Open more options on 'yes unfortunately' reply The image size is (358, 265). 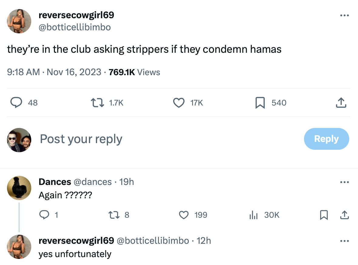344,241
